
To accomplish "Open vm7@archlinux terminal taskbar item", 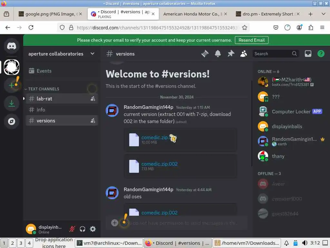I will (109, 243).
